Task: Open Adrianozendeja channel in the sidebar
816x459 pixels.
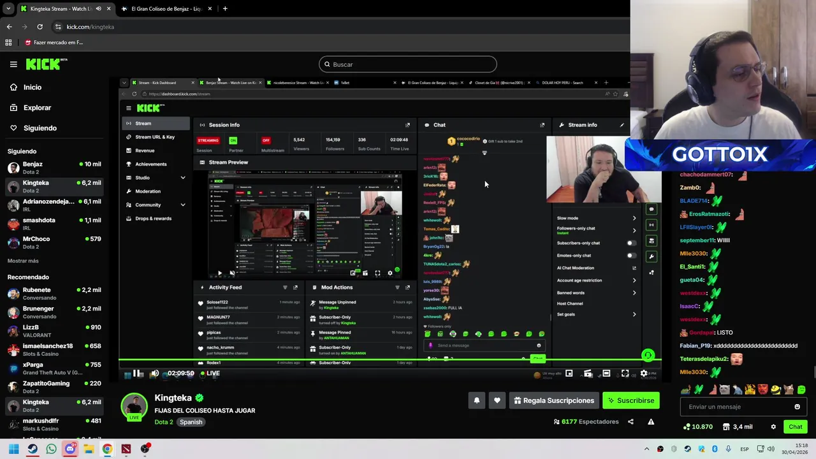Action: coord(54,205)
